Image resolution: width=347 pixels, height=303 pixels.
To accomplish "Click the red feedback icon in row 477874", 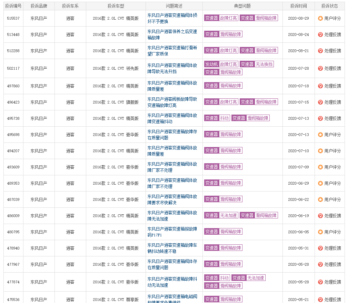I will point(320,282).
